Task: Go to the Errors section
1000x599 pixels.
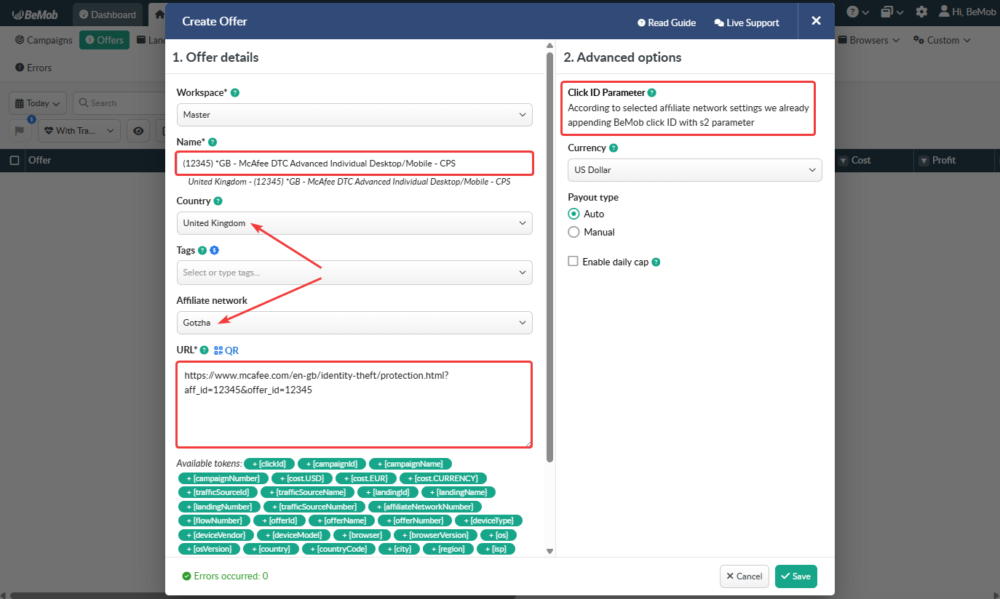Action: pyautogui.click(x=34, y=68)
